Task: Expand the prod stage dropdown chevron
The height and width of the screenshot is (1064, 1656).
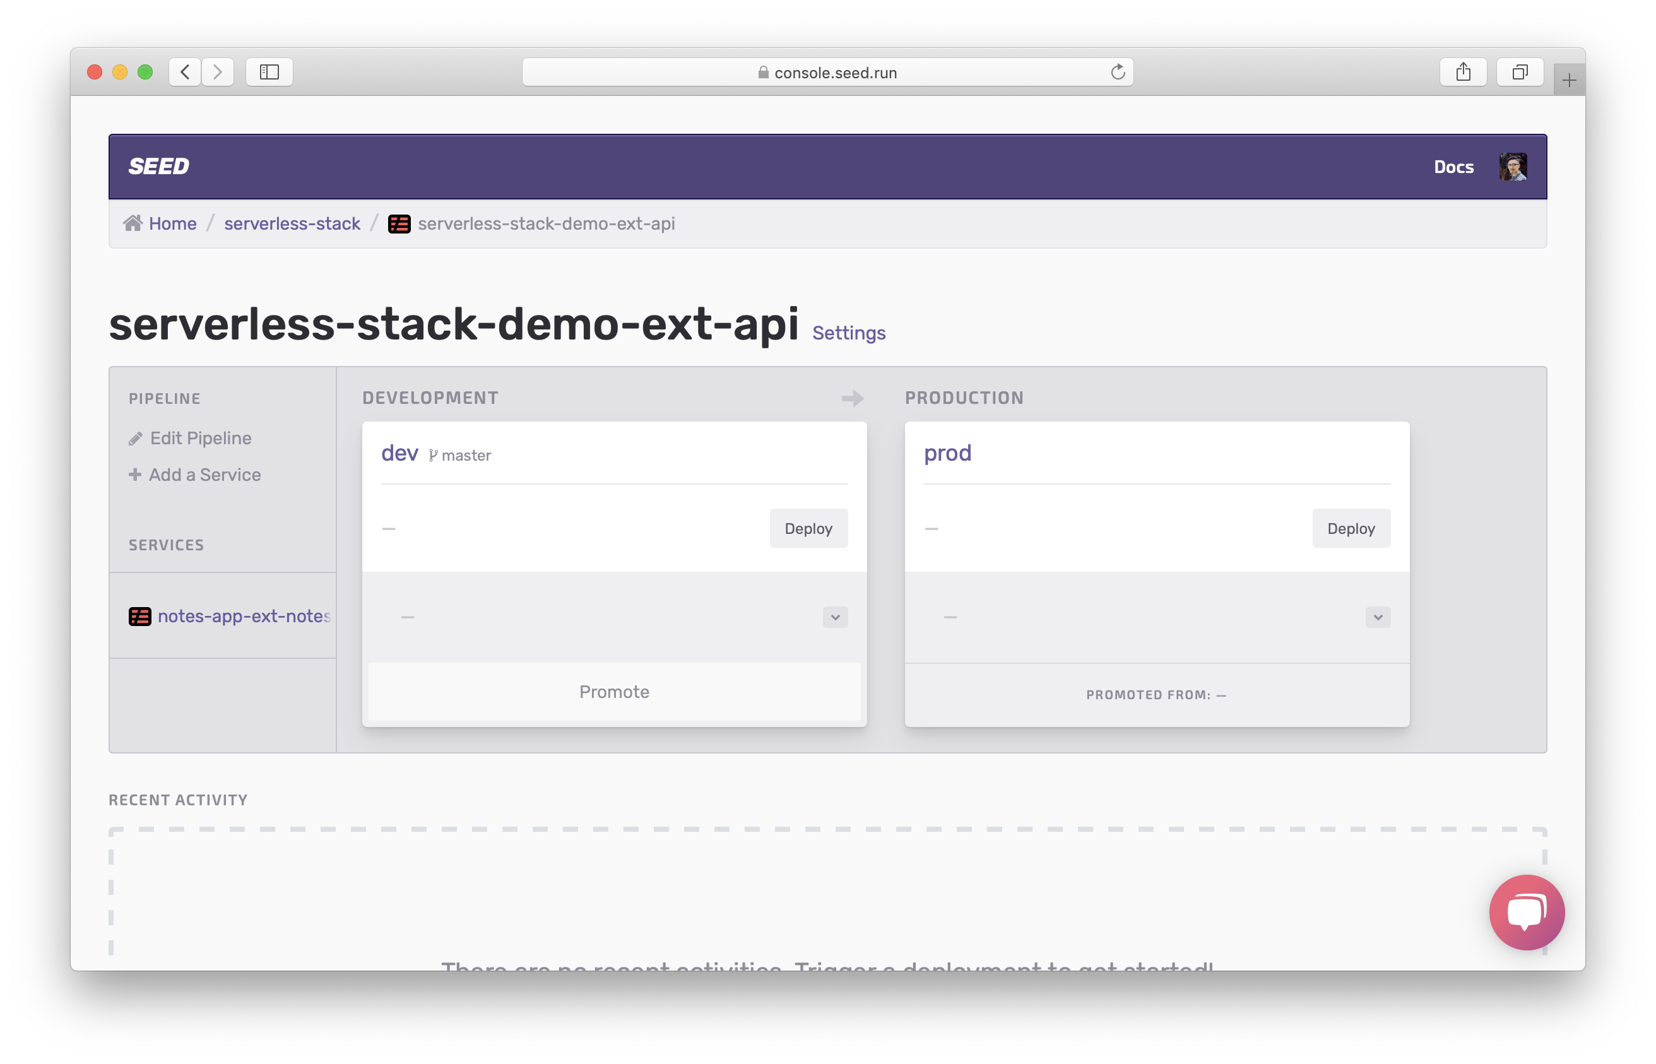Action: tap(1377, 617)
